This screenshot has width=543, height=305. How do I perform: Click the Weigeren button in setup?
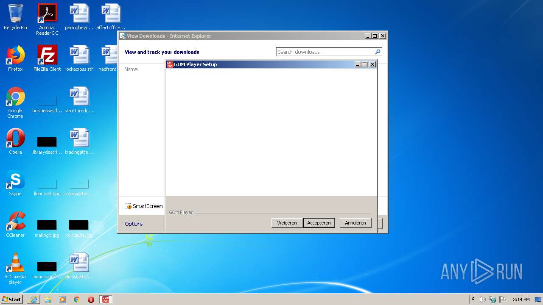click(287, 223)
